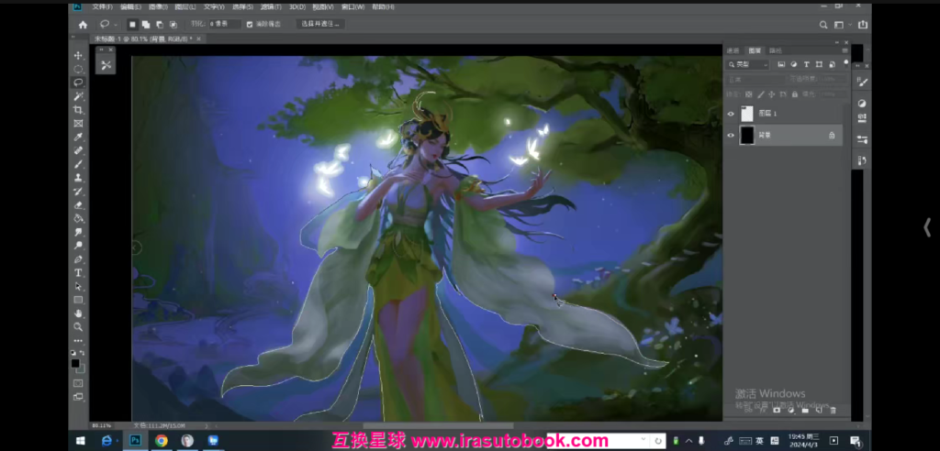Open the search icon at top right

coord(823,25)
